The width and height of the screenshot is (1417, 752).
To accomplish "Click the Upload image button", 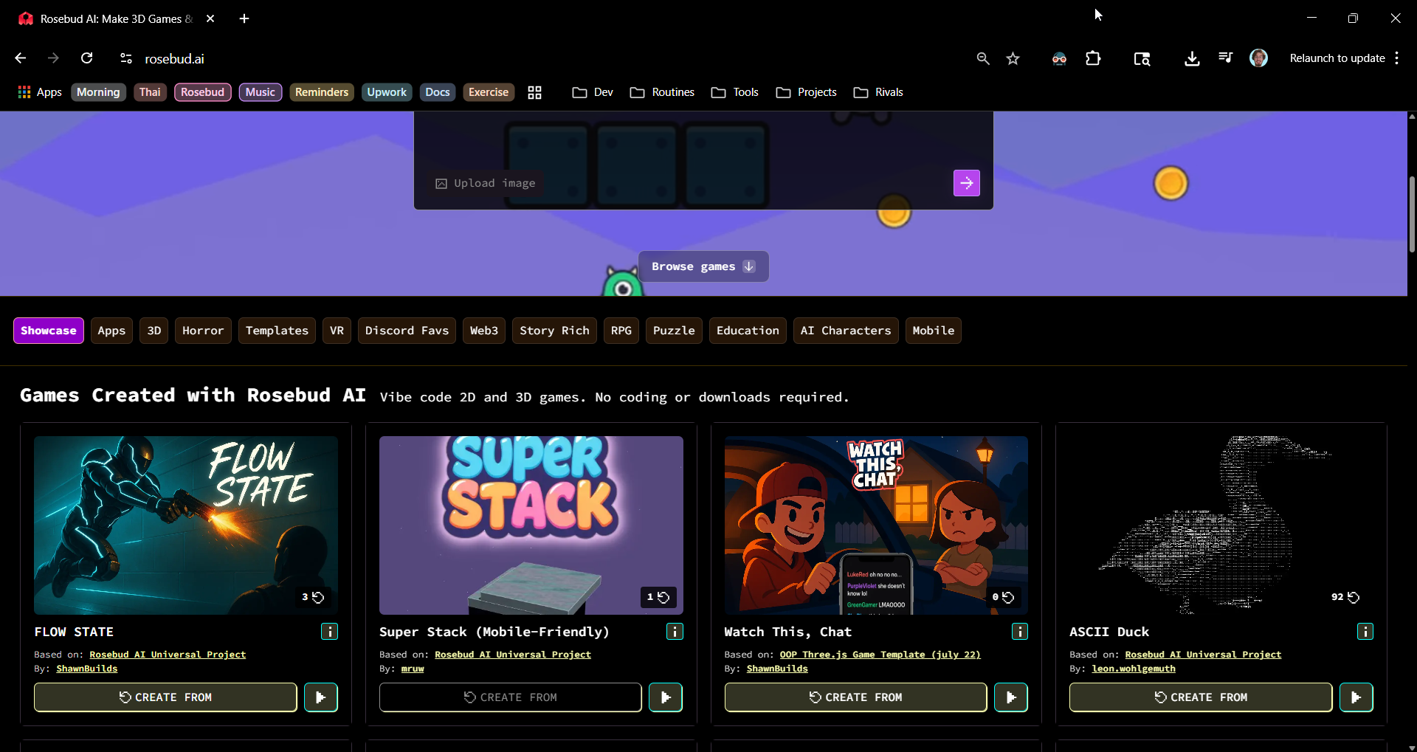I will tap(486, 183).
